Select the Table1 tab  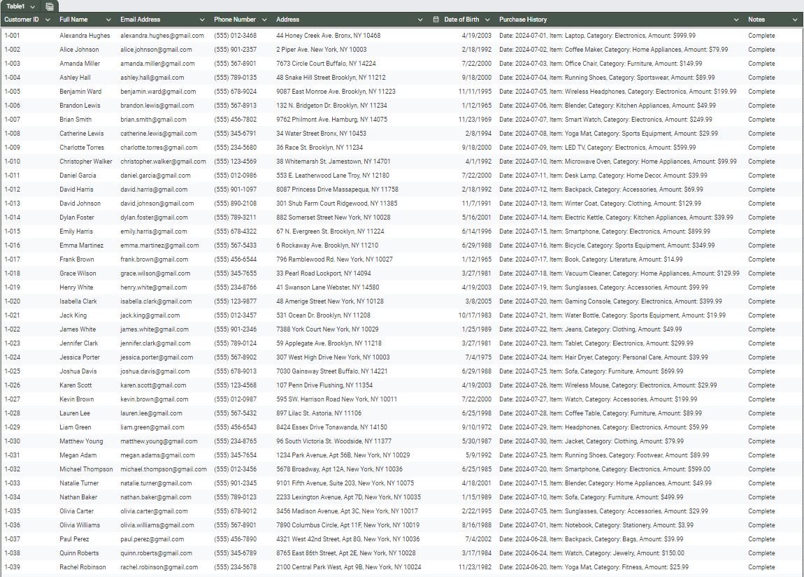click(x=15, y=7)
